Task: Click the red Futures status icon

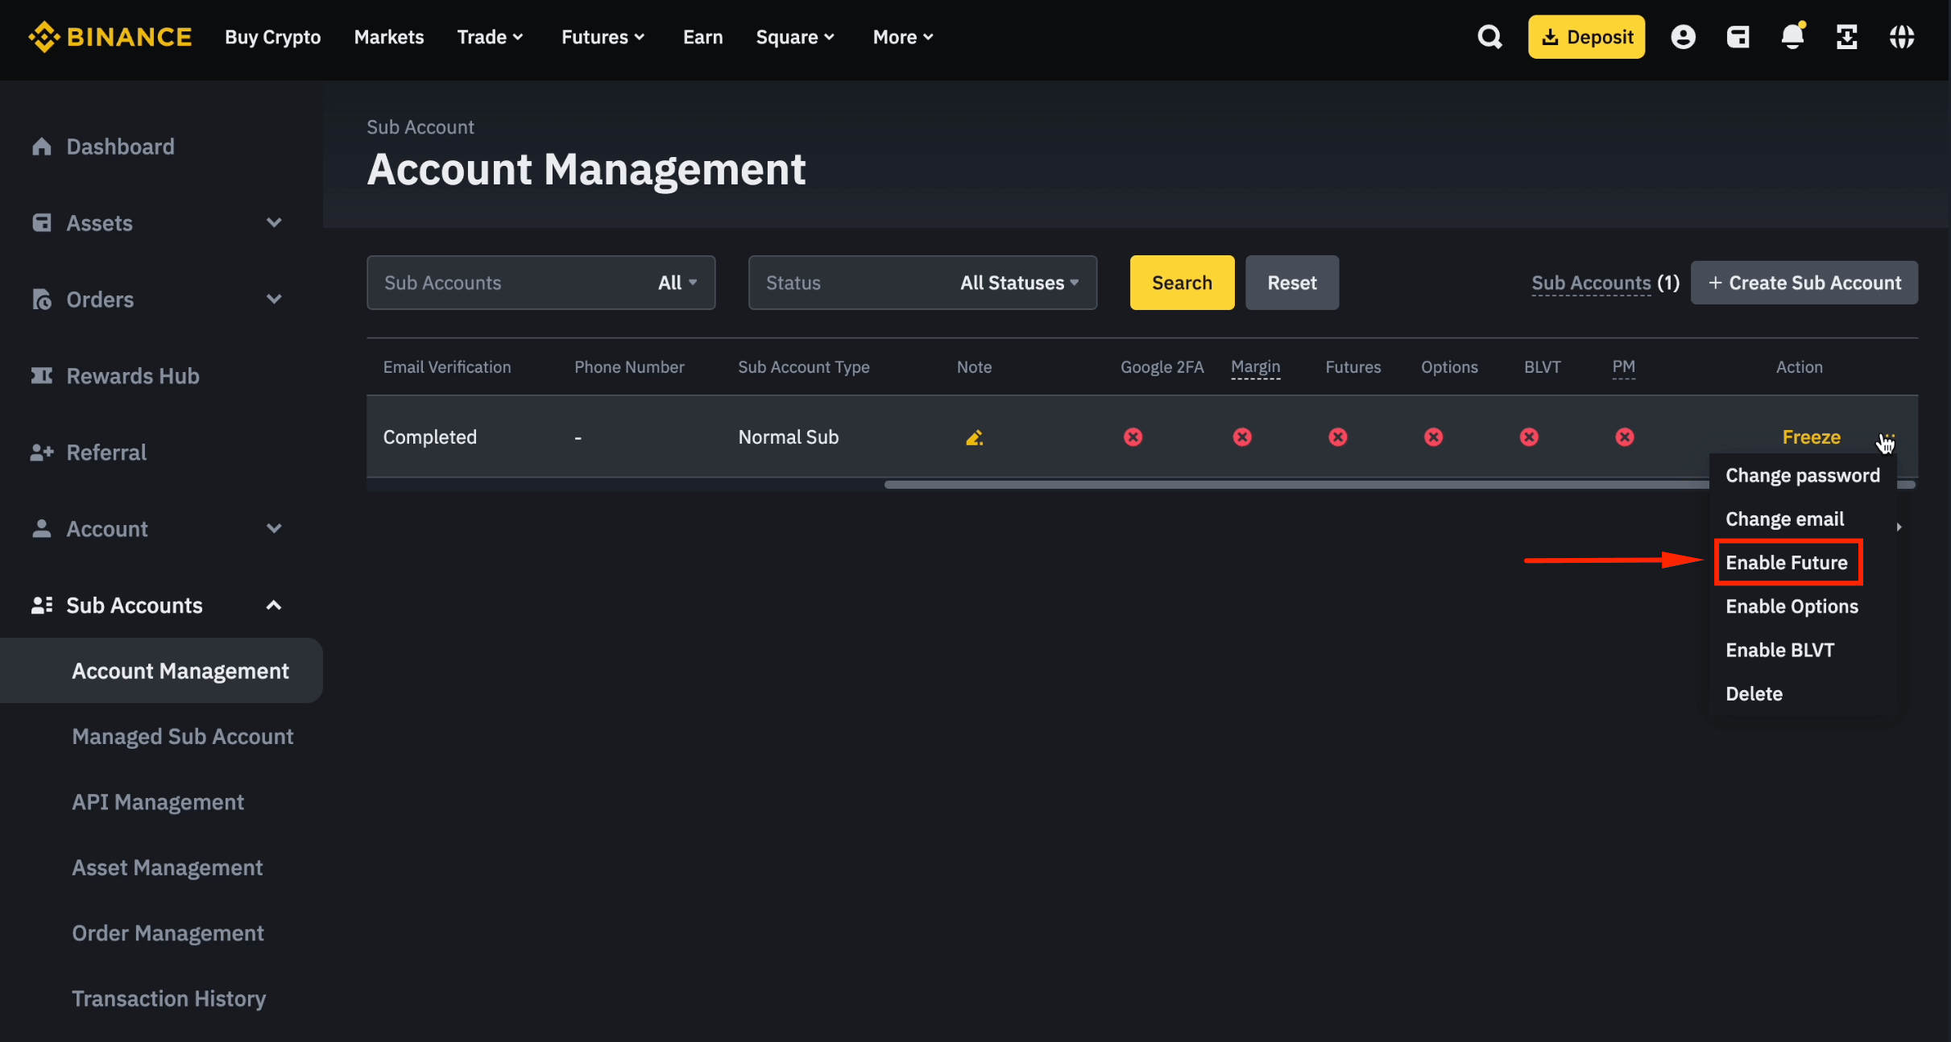Action: click(x=1338, y=437)
